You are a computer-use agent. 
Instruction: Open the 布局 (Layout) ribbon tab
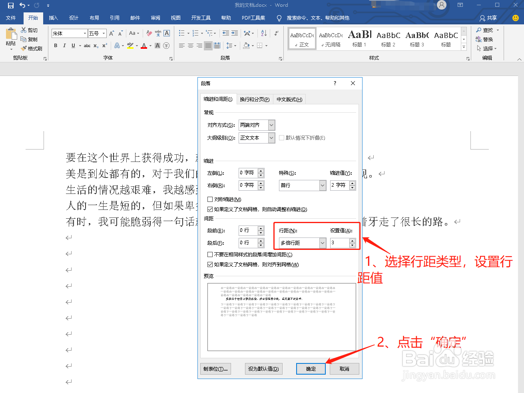pos(94,18)
